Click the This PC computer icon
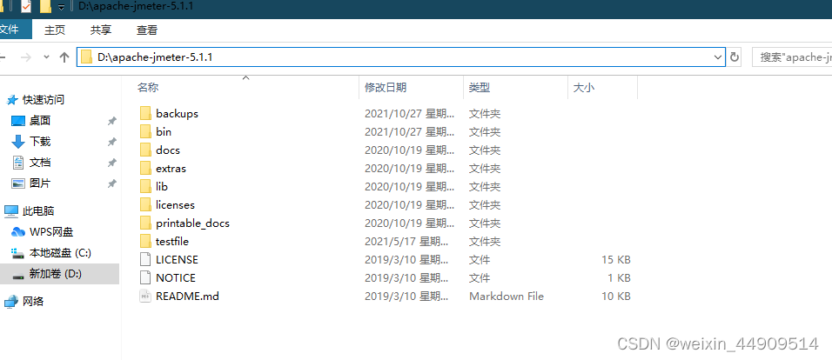This screenshot has height=360, width=832. [x=11, y=211]
